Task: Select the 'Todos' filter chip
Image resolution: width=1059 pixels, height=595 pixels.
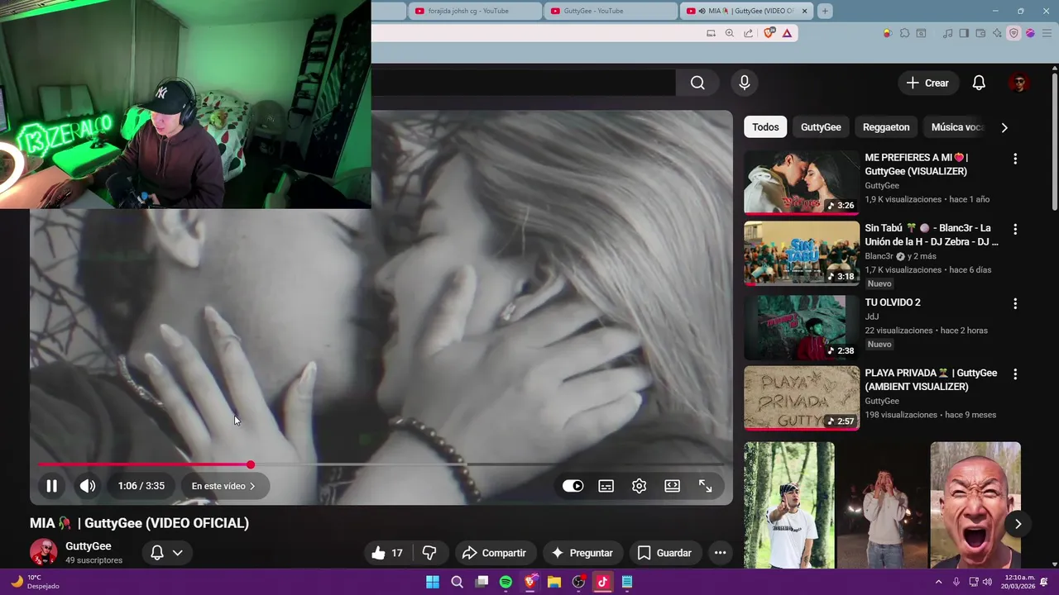Action: click(765, 127)
